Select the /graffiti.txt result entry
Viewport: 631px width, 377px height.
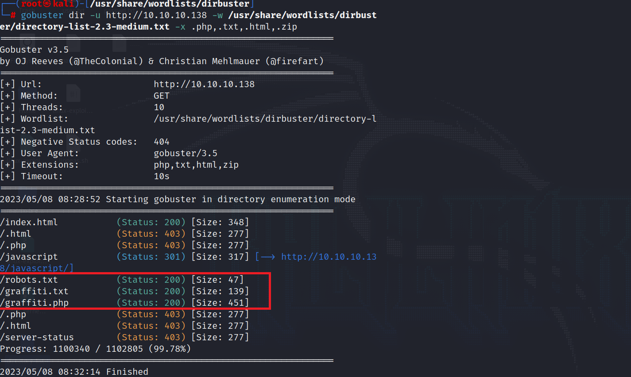click(x=34, y=291)
